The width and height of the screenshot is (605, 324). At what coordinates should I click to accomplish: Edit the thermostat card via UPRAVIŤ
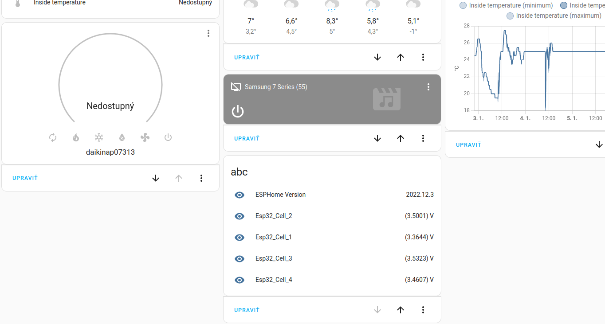[x=25, y=178]
